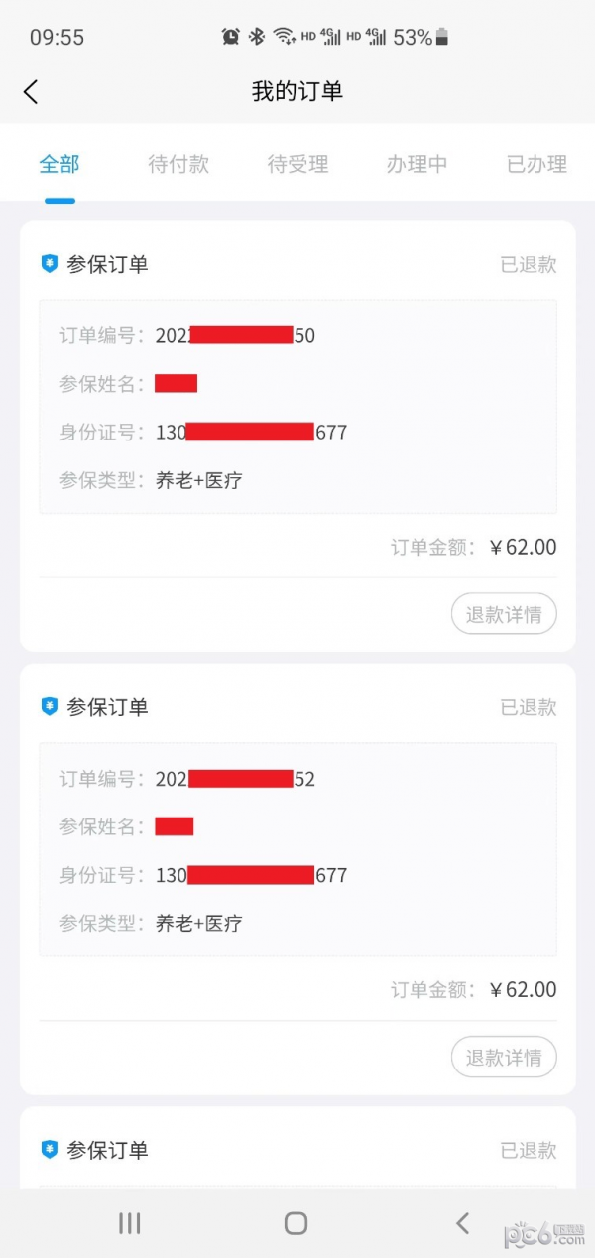The width and height of the screenshot is (595, 1258).
Task: Tap shield icon on first 参保订单 card
Action: (50, 264)
